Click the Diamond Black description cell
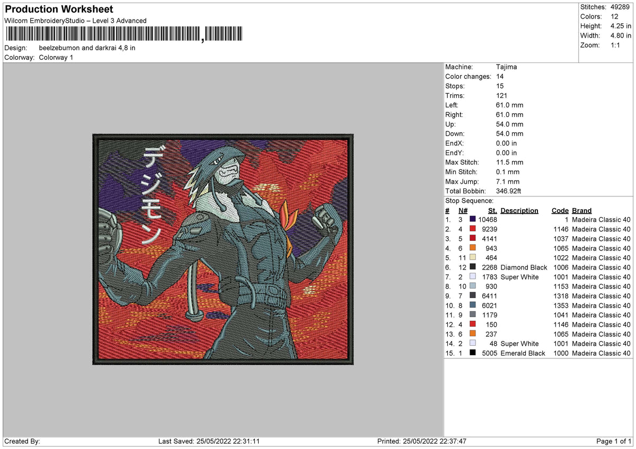The height and width of the screenshot is (449, 636). [524, 267]
